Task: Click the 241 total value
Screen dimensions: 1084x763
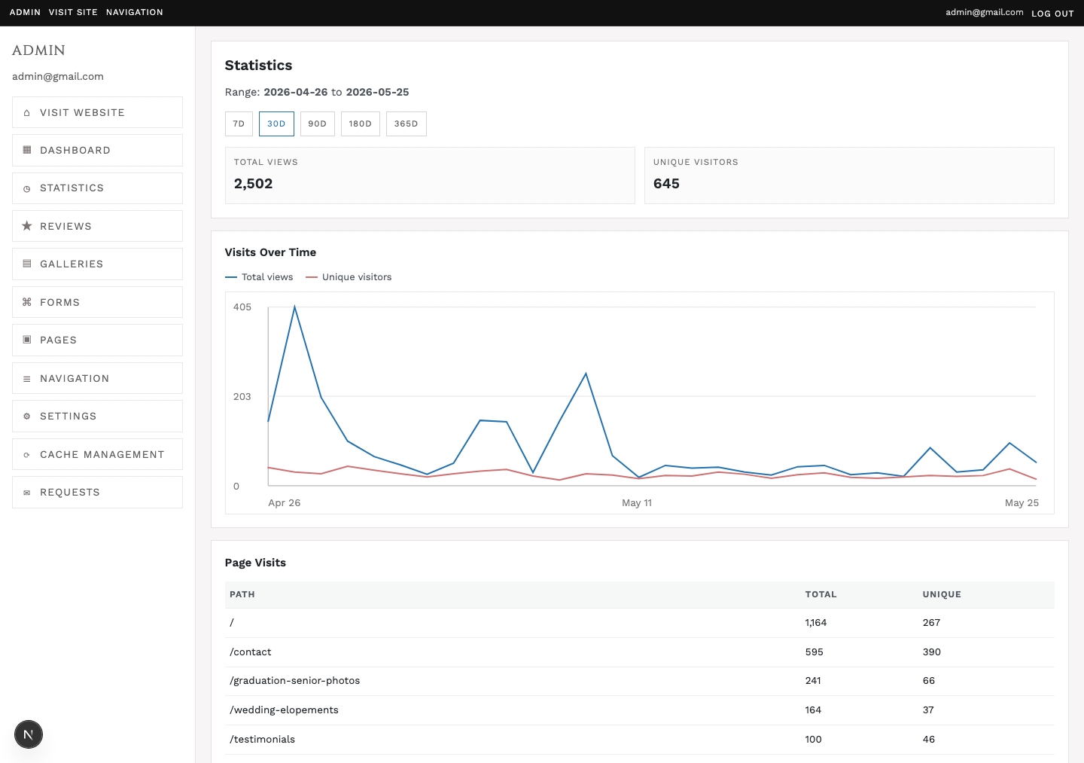Action: click(x=813, y=681)
